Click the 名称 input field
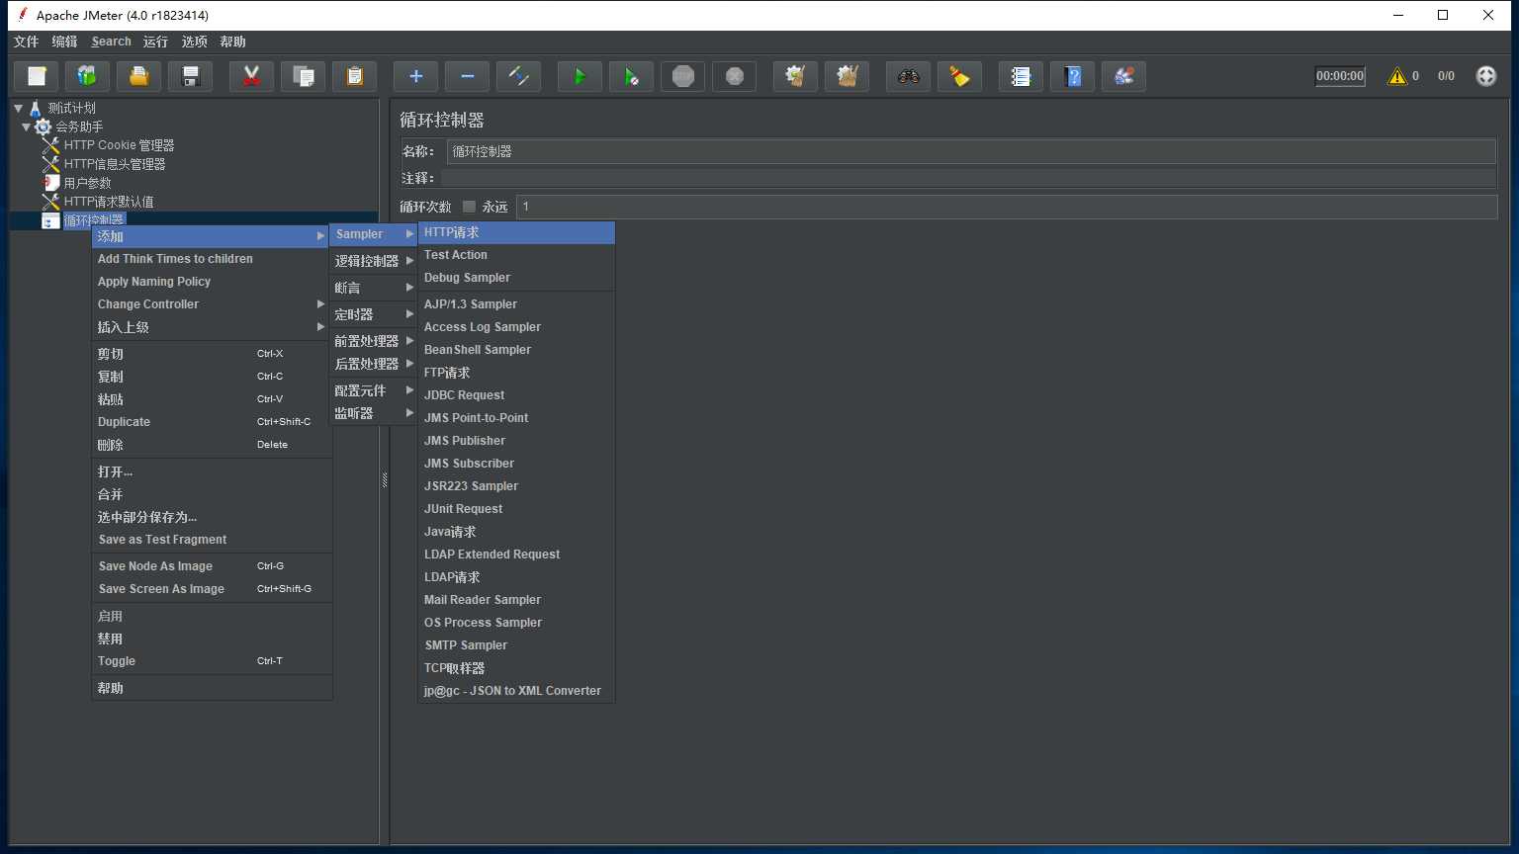1519x854 pixels. coord(971,151)
